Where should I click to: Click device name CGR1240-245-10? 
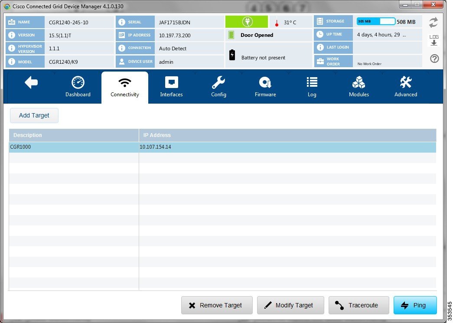point(68,23)
